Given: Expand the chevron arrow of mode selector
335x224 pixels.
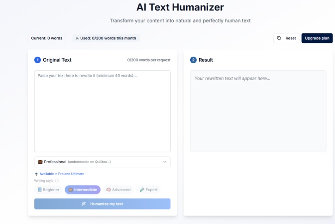Looking at the screenshot, I should (x=165, y=162).
